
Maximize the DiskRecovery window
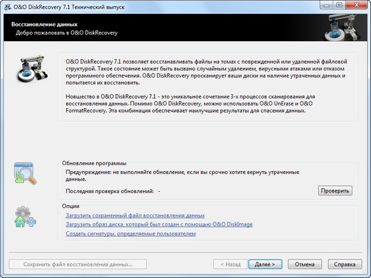(x=339, y=5)
